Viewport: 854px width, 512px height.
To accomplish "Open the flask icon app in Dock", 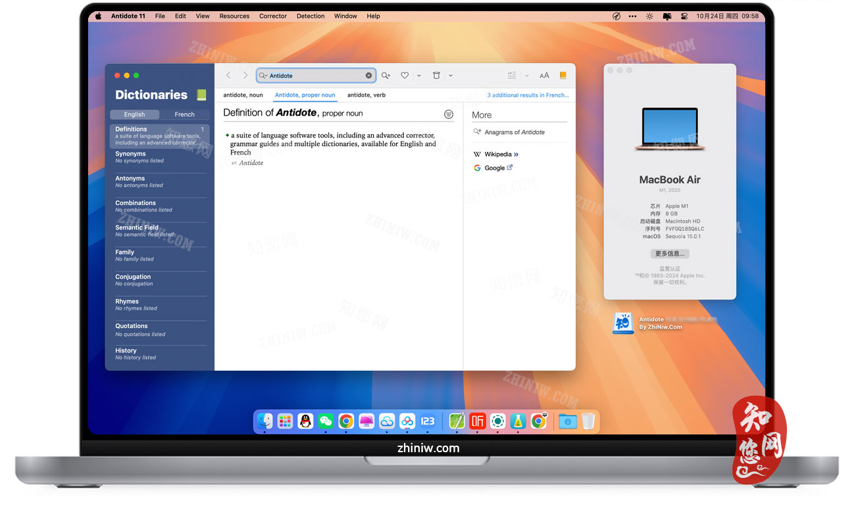I will click(x=518, y=421).
